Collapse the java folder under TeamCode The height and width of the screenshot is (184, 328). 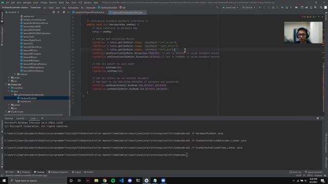pos(9,91)
